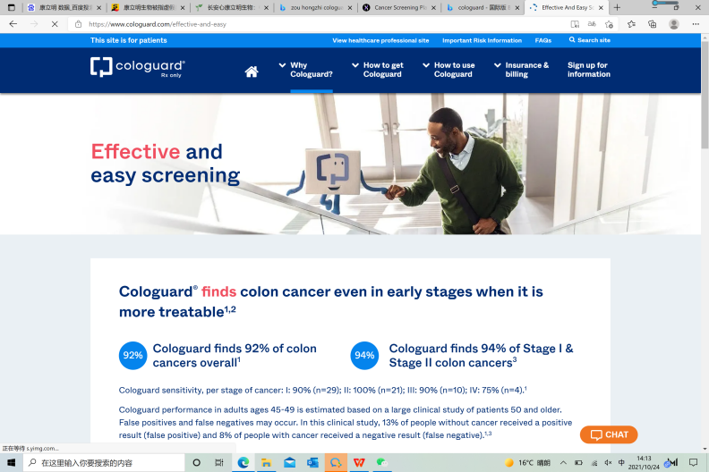
Task: Open notification center icon
Action: 693,462
